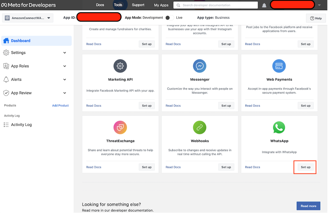
Task: Expand the App Roles section chevron
Action: [x=65, y=66]
